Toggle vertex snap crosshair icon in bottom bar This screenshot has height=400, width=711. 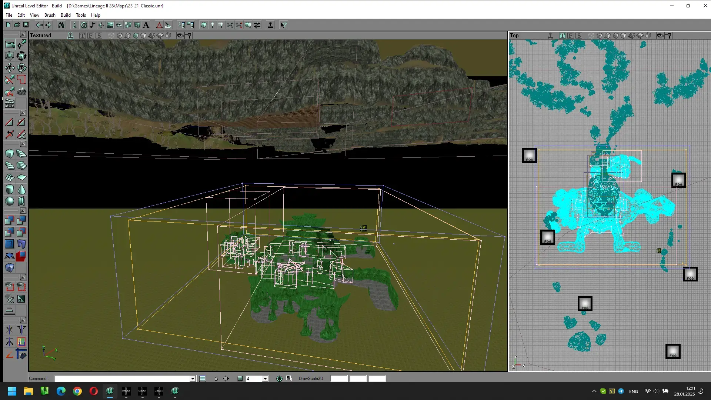pyautogui.click(x=226, y=379)
